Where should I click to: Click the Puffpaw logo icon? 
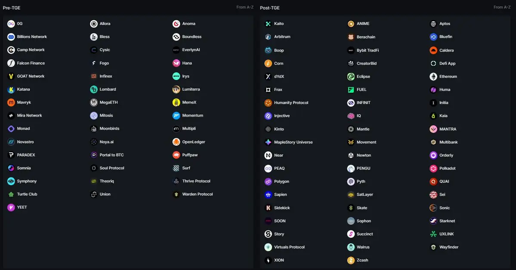pos(176,155)
